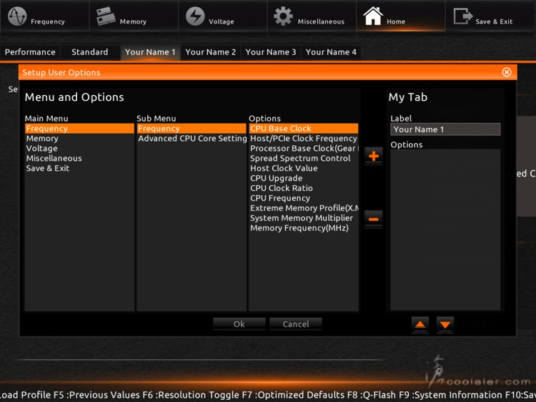536x402 pixels.
Task: Move option up with the up arrow
Action: pyautogui.click(x=420, y=325)
